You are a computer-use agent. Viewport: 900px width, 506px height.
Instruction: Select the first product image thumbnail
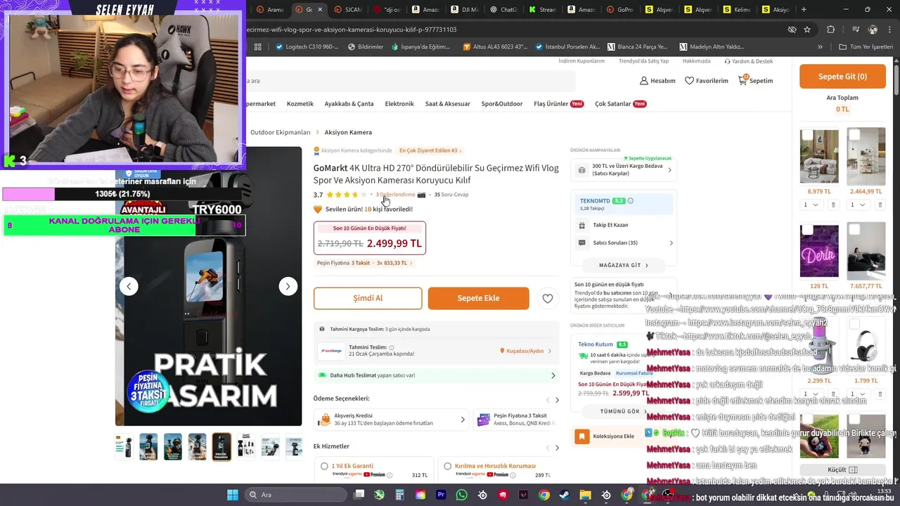coord(124,447)
